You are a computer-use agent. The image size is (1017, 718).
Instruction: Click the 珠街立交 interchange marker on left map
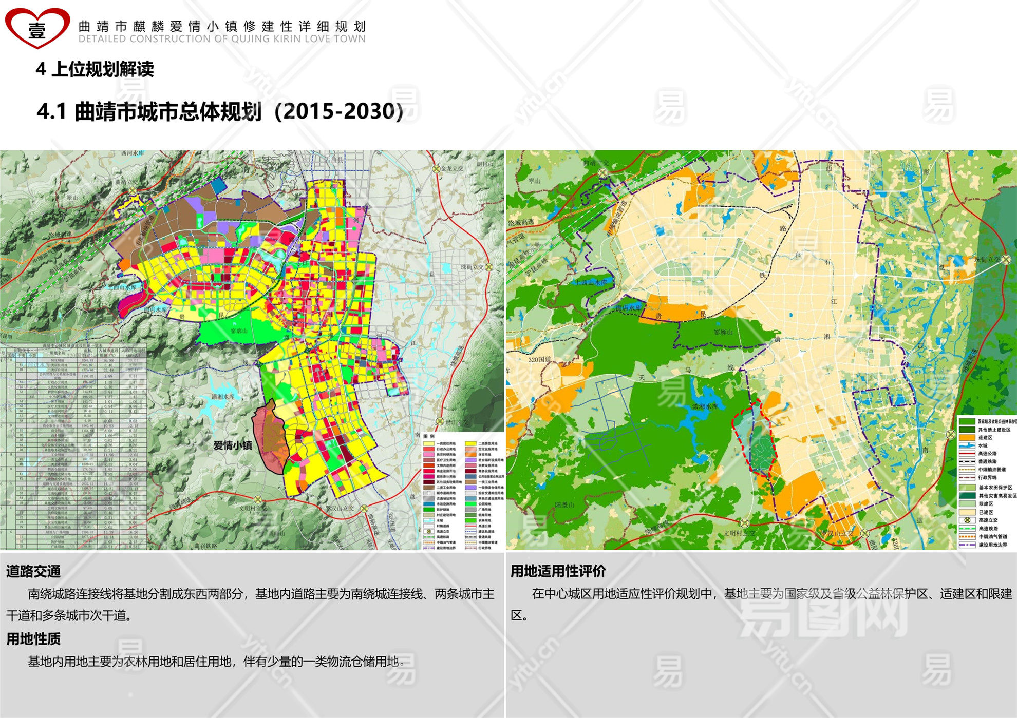coord(489,267)
